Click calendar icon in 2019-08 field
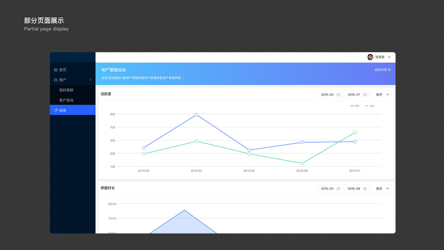The width and height of the screenshot is (444, 250). (x=365, y=189)
